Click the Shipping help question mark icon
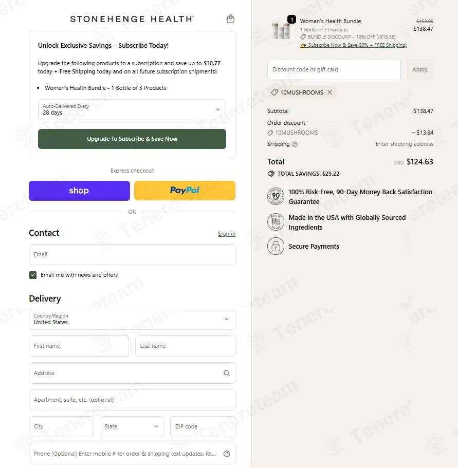Screen dimensions: 458x468 coord(295,144)
